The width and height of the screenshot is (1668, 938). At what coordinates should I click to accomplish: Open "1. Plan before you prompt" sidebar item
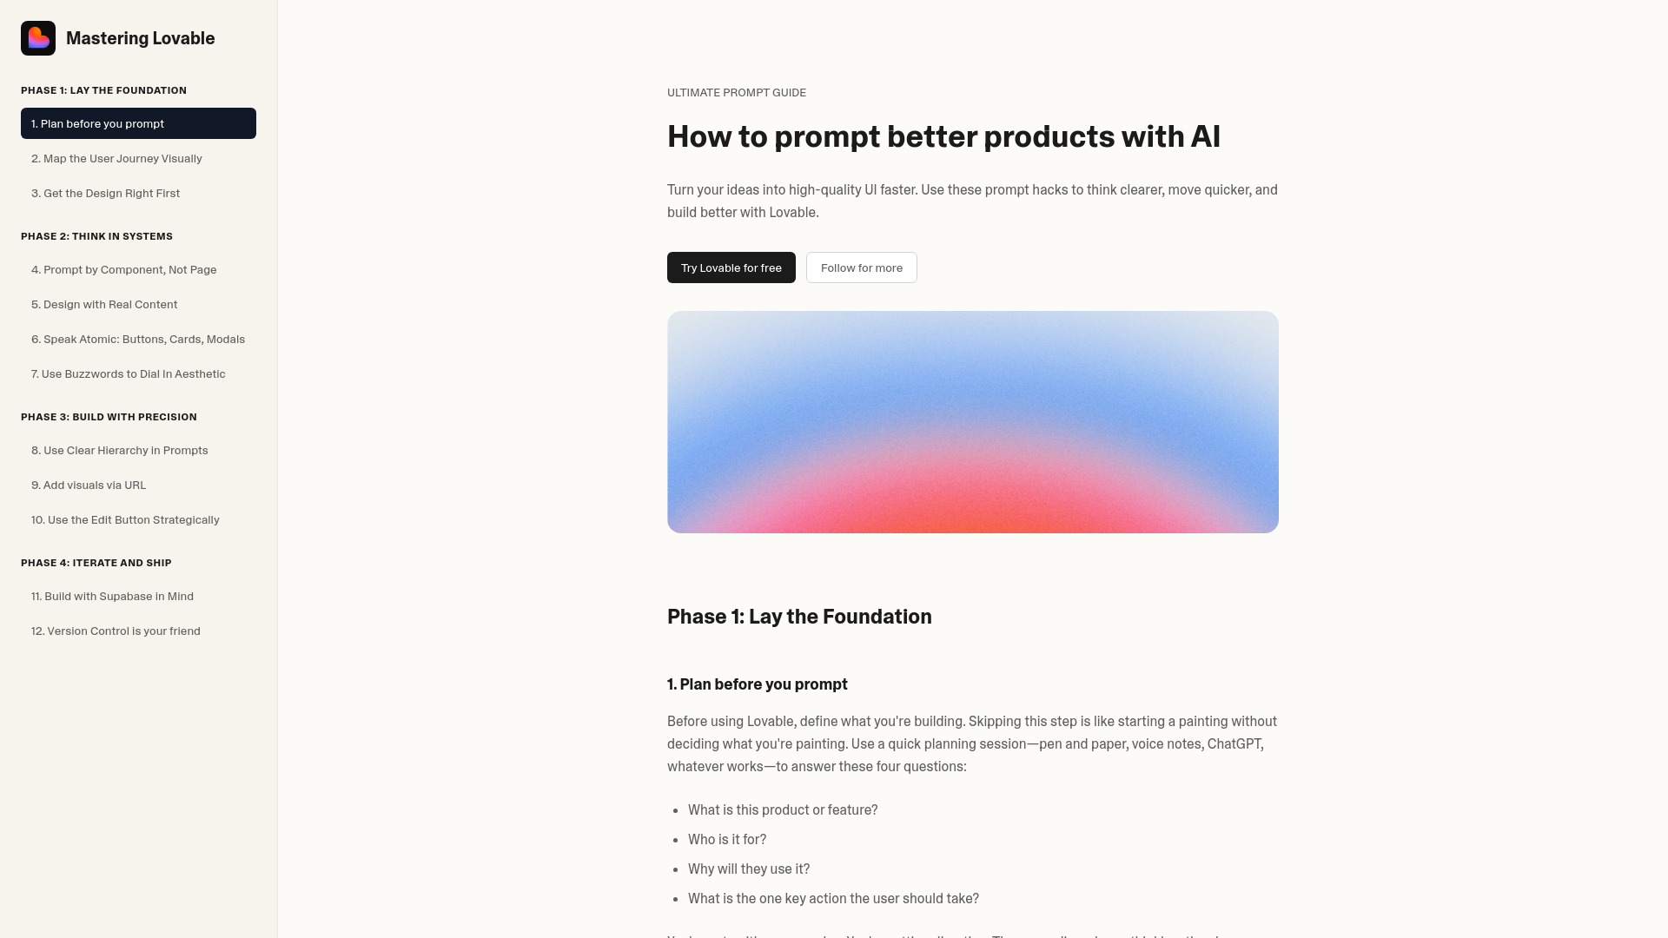point(138,123)
